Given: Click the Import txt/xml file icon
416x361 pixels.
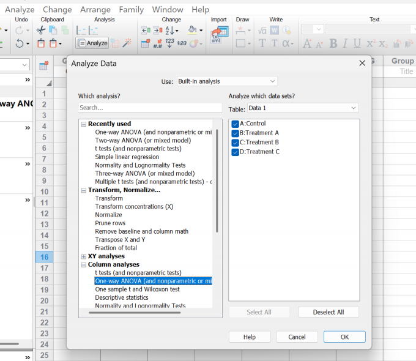Looking at the screenshot, I should pyautogui.click(x=220, y=35).
